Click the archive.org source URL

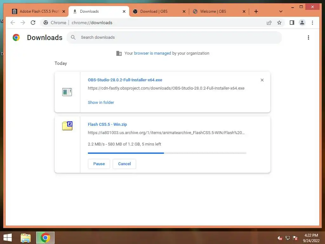[166, 132]
